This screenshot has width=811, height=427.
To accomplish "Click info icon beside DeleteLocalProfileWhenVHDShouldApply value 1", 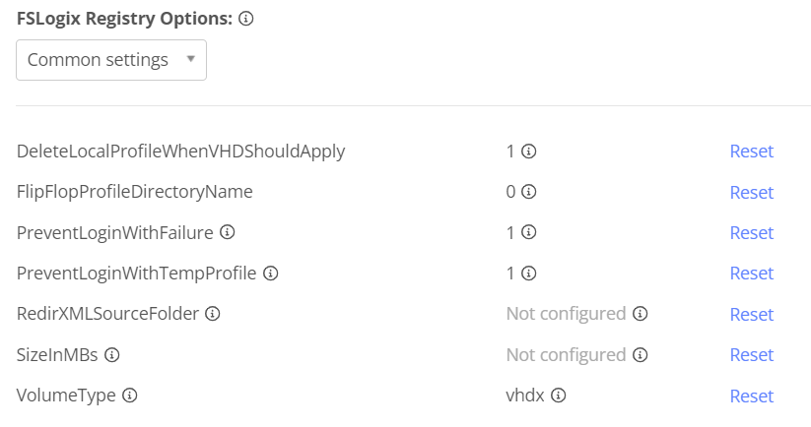I will [x=528, y=152].
